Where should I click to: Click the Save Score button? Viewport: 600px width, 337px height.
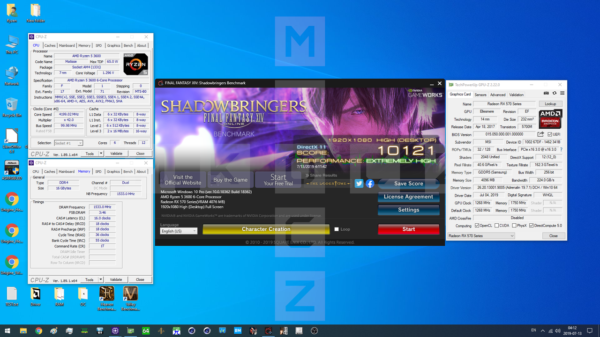(408, 183)
